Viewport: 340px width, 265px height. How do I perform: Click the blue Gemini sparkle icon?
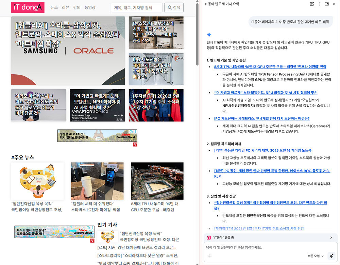click(x=209, y=35)
